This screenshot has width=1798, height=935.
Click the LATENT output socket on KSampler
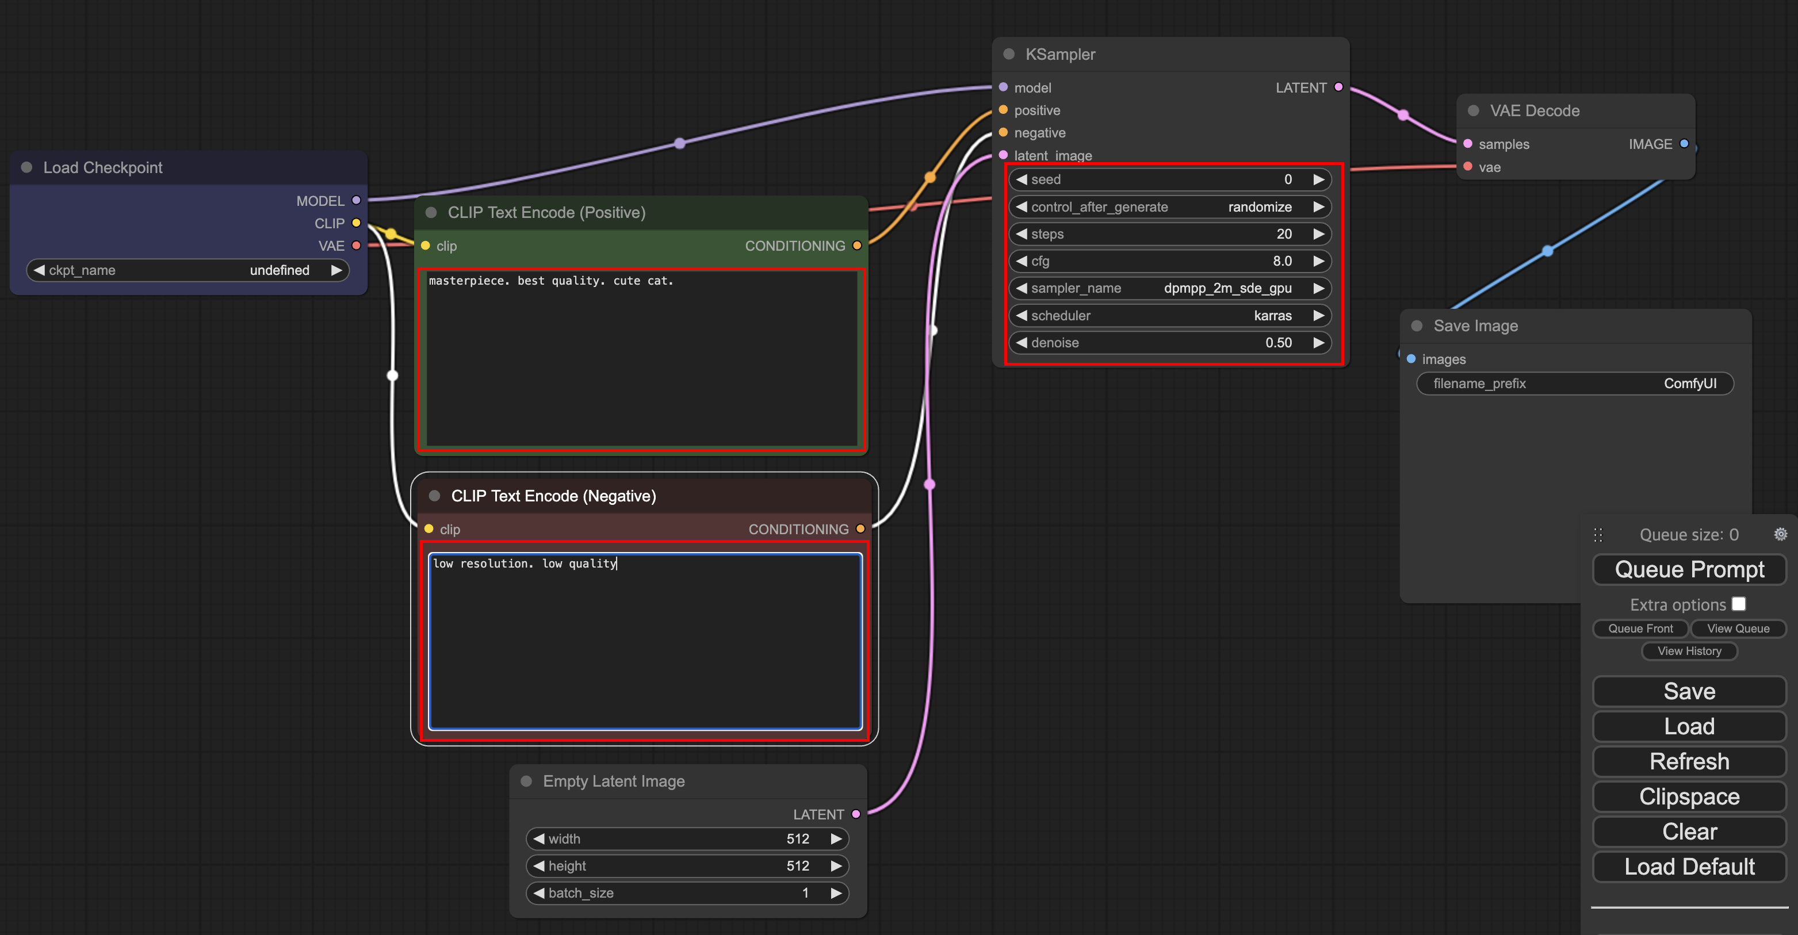1338,87
